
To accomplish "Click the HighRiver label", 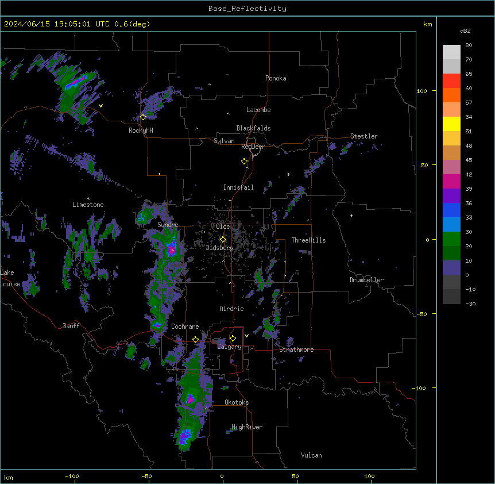I will pyautogui.click(x=247, y=428).
